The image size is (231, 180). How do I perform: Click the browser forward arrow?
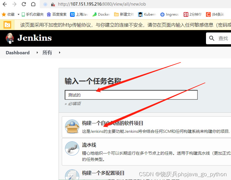(x=14, y=4)
